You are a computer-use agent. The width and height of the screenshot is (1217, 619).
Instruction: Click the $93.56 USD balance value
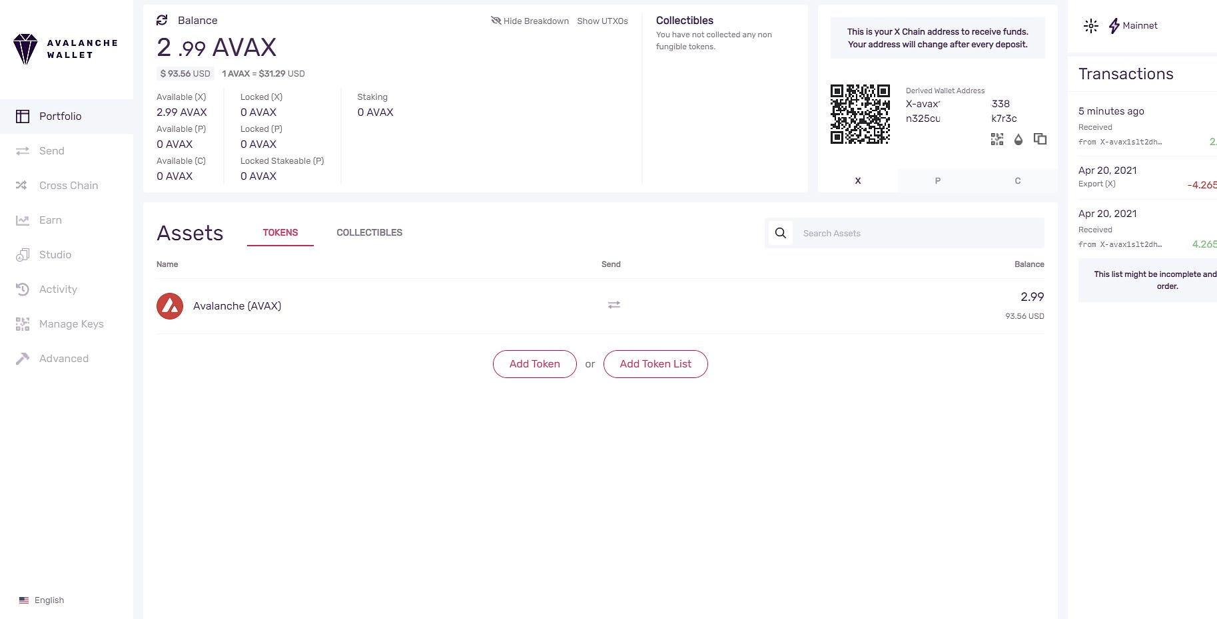click(x=185, y=74)
